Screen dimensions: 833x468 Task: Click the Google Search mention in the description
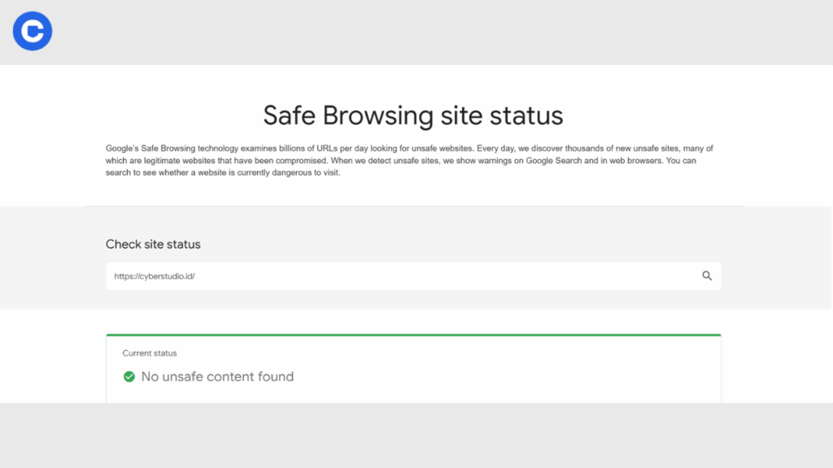553,160
